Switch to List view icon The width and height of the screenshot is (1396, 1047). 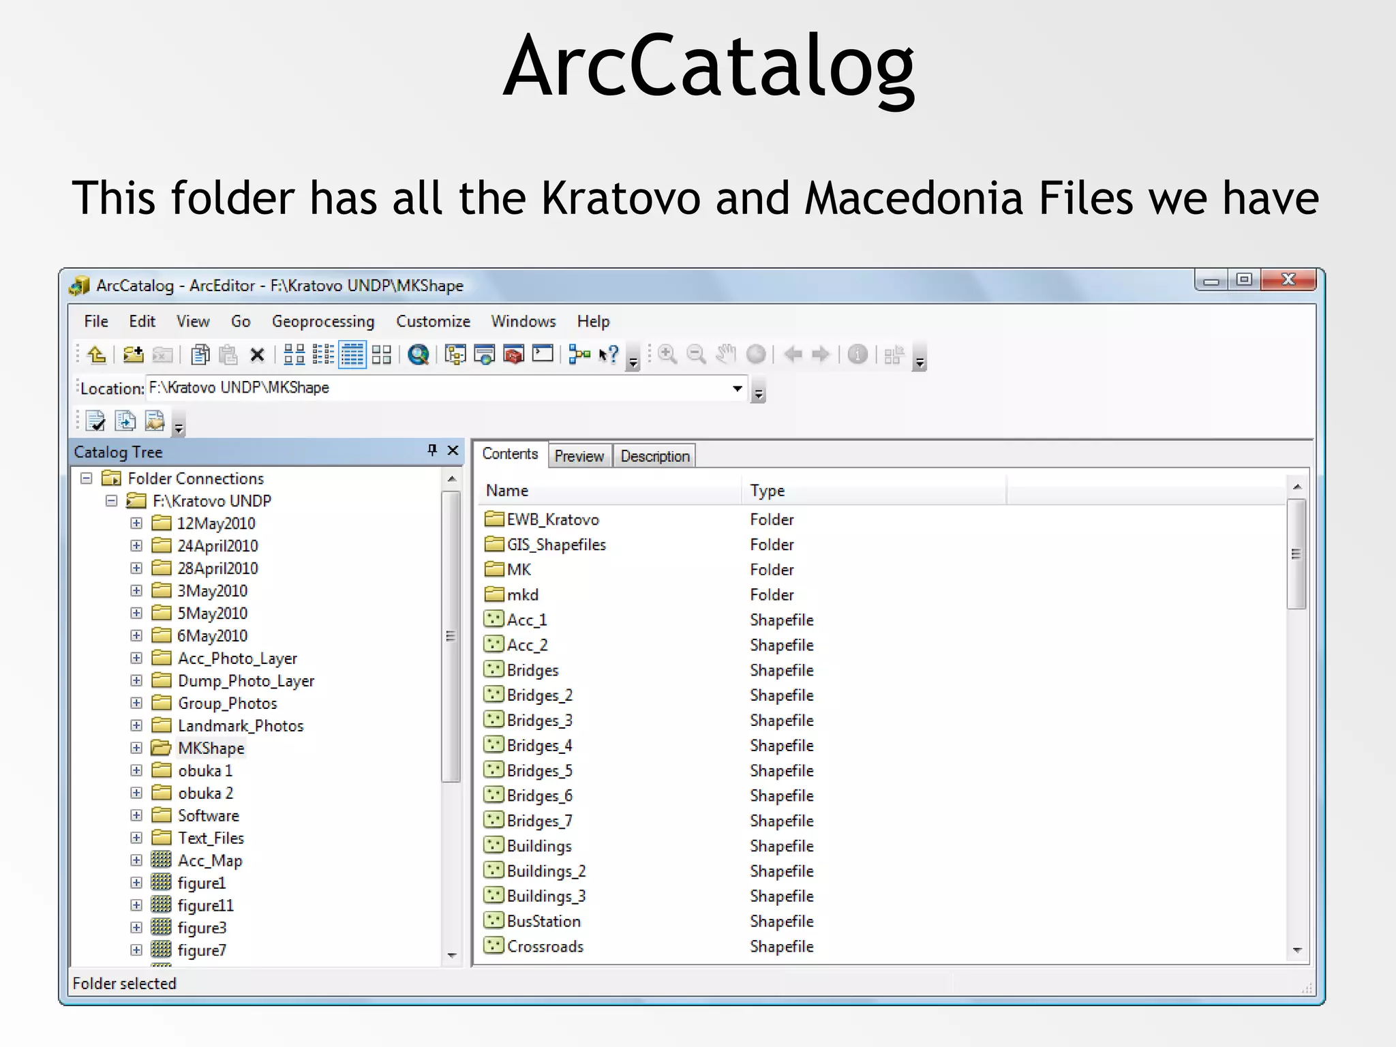pos(323,354)
